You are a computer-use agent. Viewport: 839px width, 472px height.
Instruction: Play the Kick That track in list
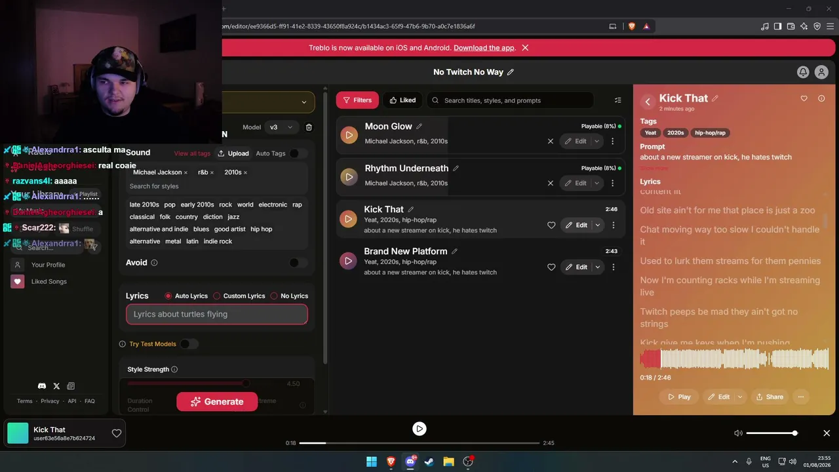coord(349,219)
